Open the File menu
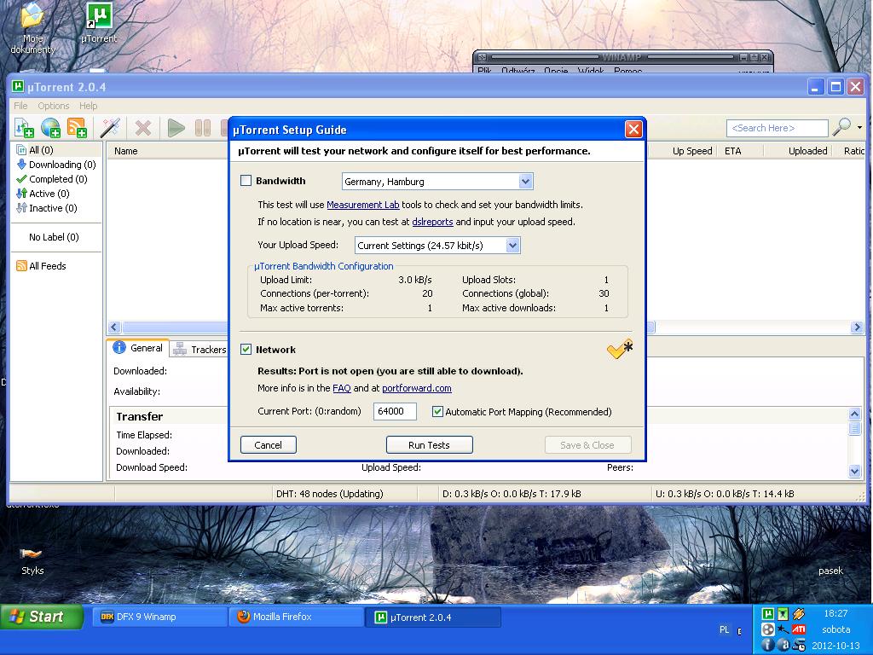Image resolution: width=873 pixels, height=655 pixels. coord(20,105)
